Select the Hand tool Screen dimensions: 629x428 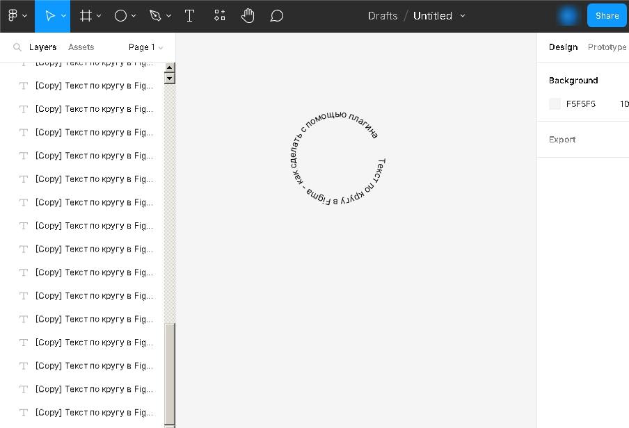tap(248, 15)
